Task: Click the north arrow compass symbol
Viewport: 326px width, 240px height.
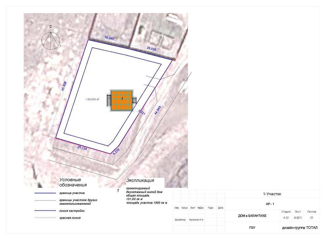Action: point(50,40)
